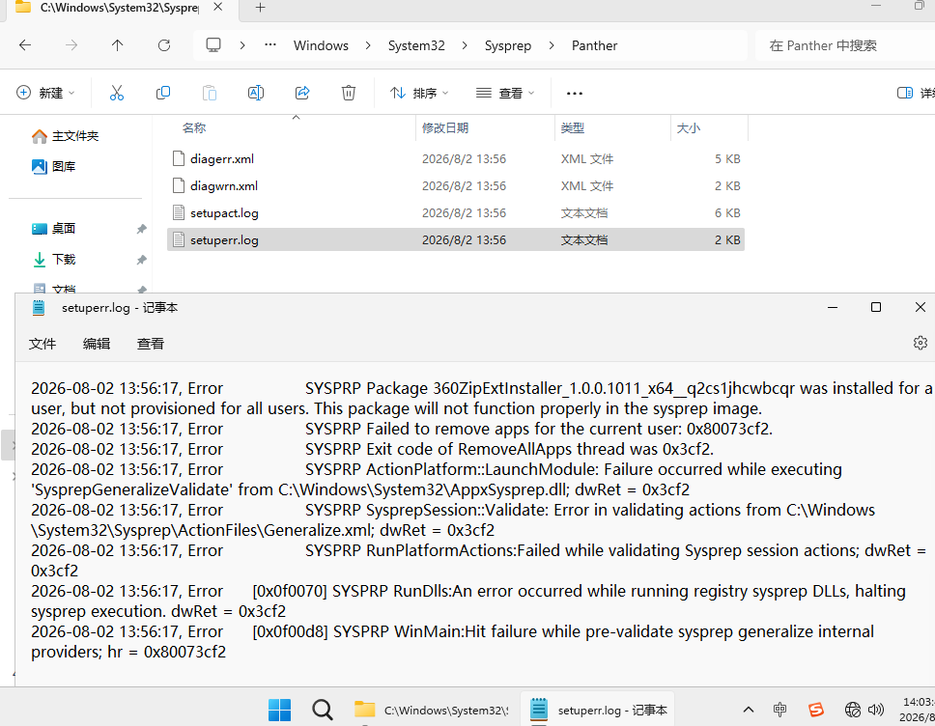Switch to setuperr.log Notepad taskbar button
935x726 pixels.
click(x=598, y=710)
